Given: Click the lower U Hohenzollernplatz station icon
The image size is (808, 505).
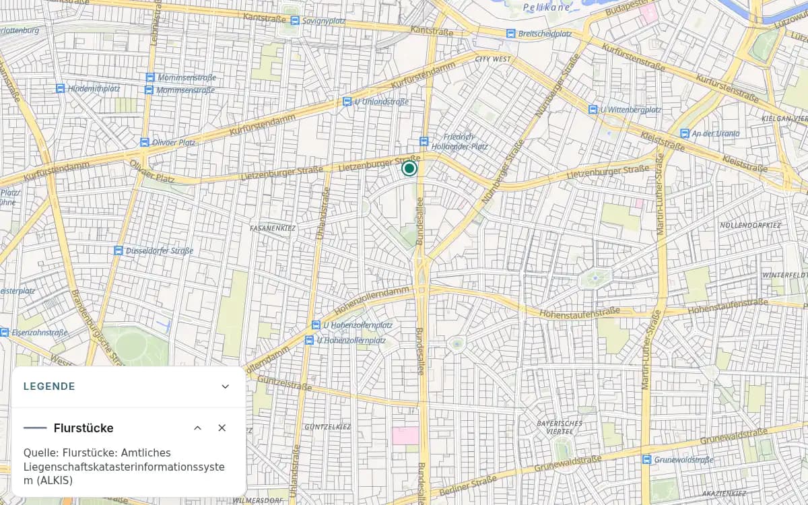Looking at the screenshot, I should tap(309, 340).
